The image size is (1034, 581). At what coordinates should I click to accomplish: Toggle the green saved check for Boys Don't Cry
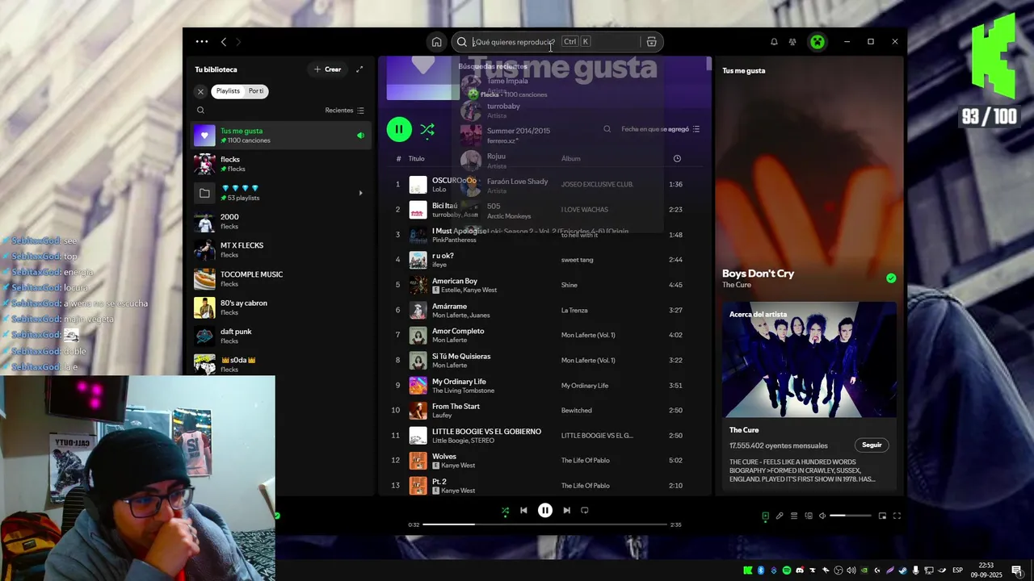pyautogui.click(x=891, y=278)
